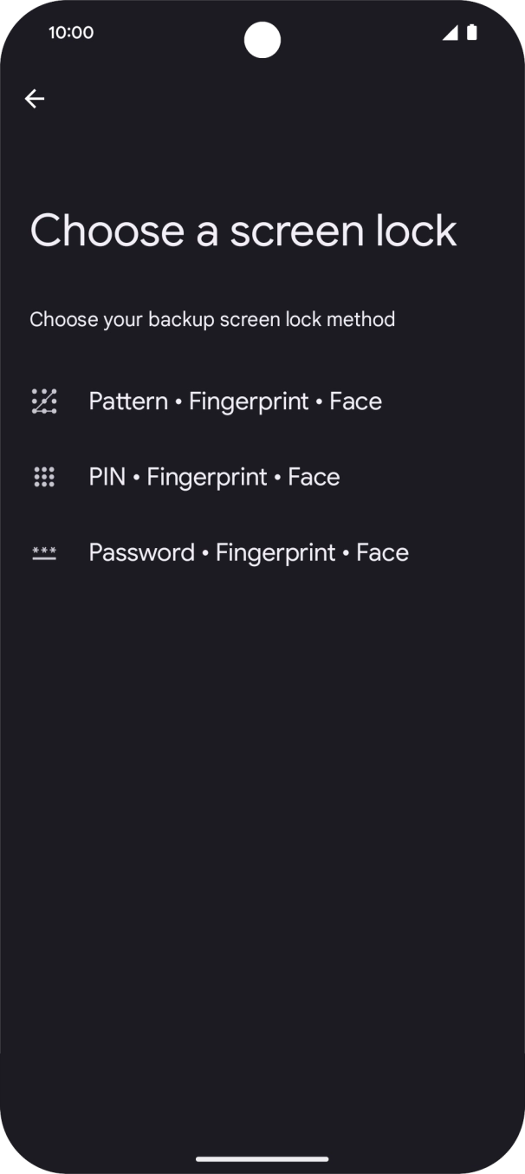The width and height of the screenshot is (525, 1174).
Task: Choose the PIN screen lock option
Action: pyautogui.click(x=214, y=476)
